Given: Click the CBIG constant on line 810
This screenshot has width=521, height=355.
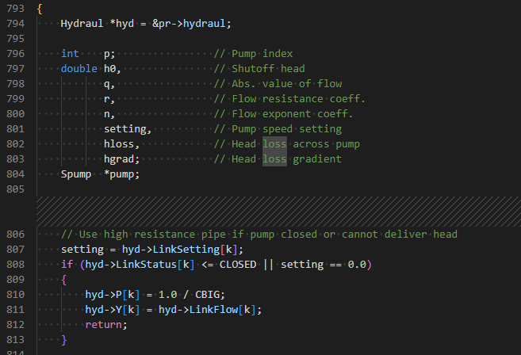Looking at the screenshot, I should coord(207,295).
